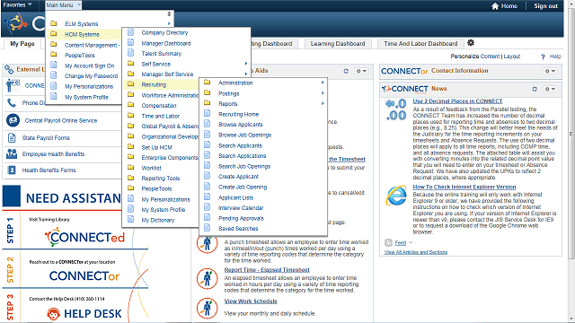
Task: Expand the Postings submenu
Action: pyautogui.click(x=323, y=93)
